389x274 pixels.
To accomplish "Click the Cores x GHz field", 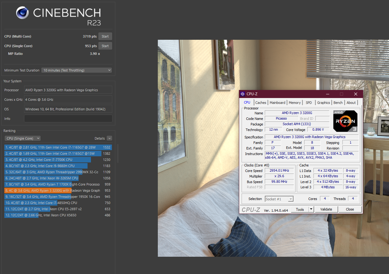I will pos(68,100).
